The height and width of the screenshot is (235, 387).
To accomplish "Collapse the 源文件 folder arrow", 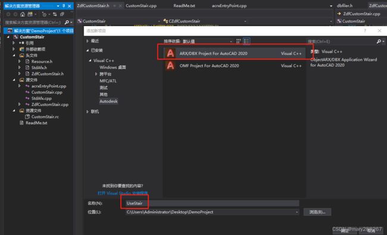I will [14, 80].
